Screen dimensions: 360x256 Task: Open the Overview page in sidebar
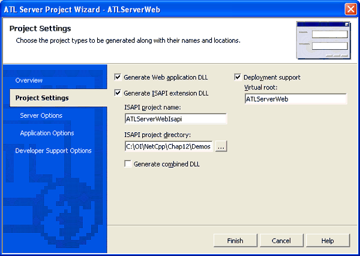pos(29,80)
